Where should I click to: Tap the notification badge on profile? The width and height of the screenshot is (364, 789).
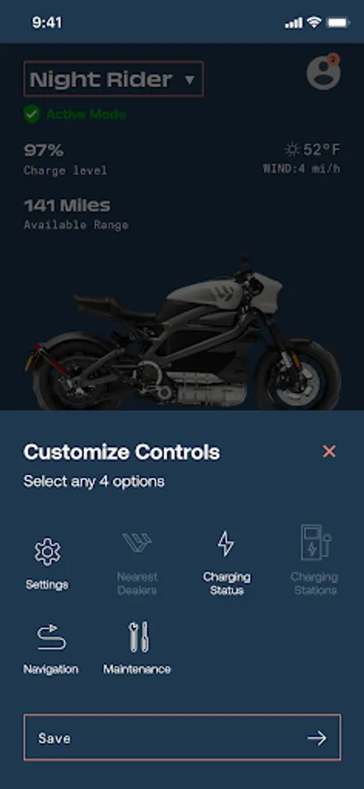pos(332,60)
